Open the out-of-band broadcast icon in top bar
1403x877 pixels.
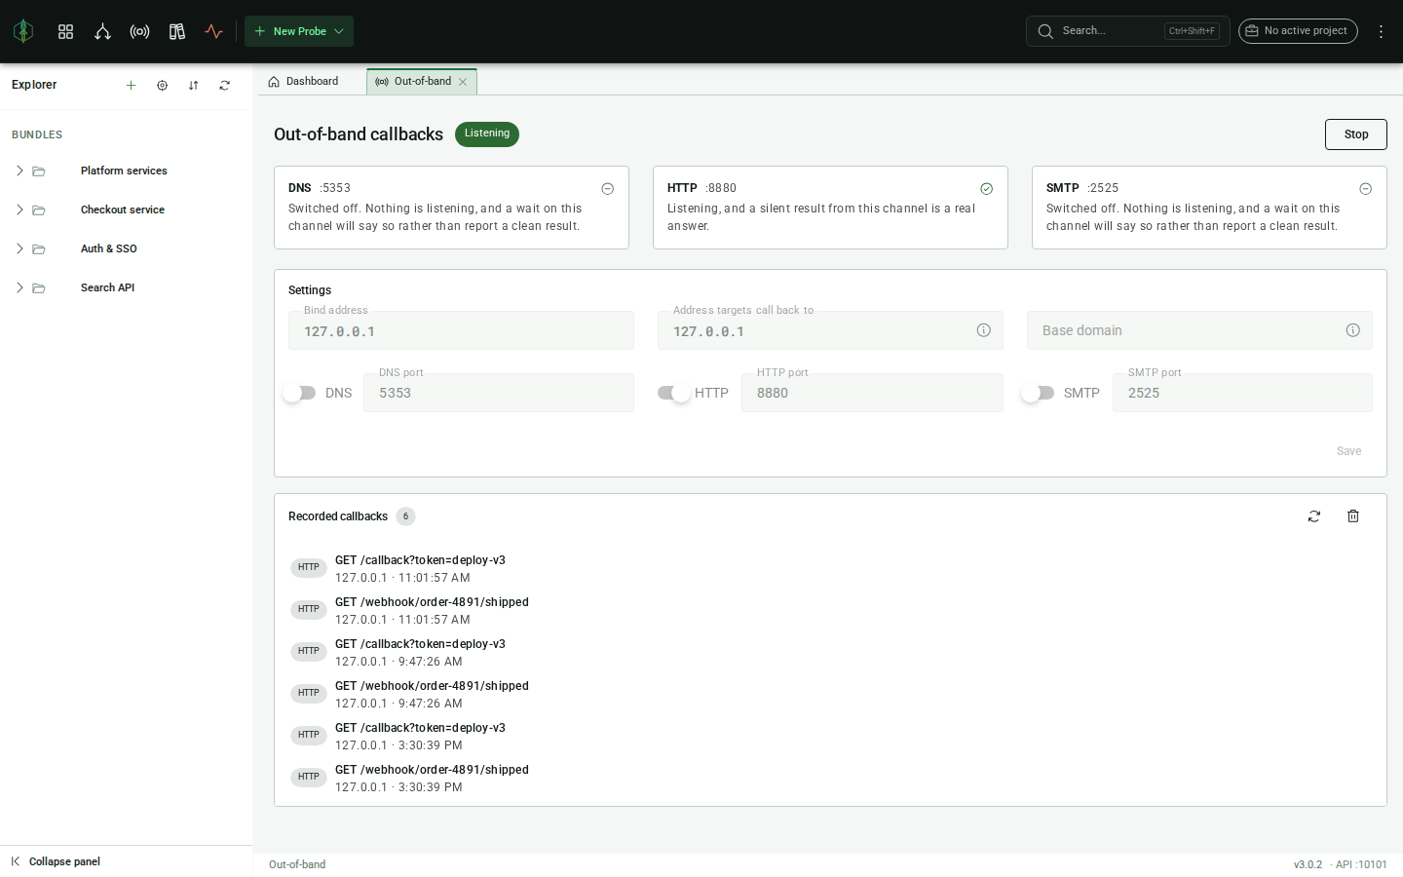click(x=139, y=31)
